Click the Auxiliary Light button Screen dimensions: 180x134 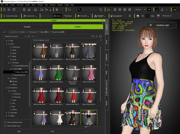tap(161, 25)
